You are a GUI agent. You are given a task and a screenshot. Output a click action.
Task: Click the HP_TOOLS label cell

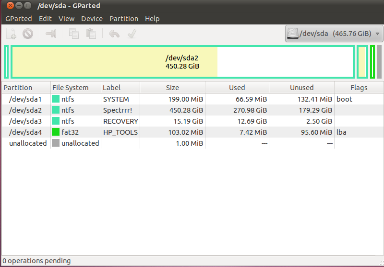pos(120,132)
